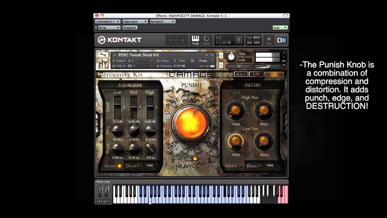
Task: Click the NI logo icon
Action: pyautogui.click(x=281, y=40)
